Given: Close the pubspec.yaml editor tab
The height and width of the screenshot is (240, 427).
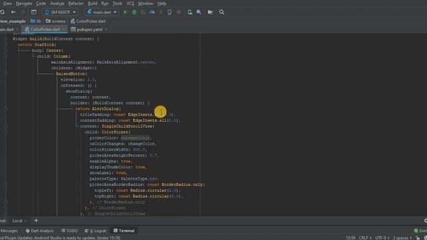Looking at the screenshot, I should pyautogui.click(x=106, y=29).
